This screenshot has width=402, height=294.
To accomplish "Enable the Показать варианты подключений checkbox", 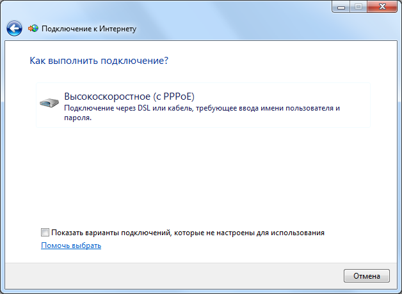I will pos(45,233).
